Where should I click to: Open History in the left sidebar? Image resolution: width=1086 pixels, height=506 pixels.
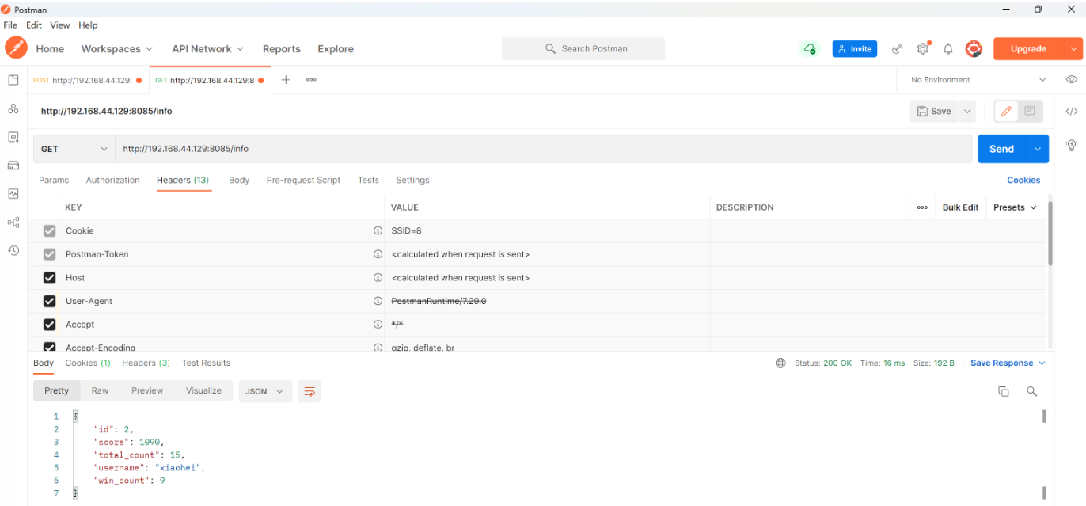tap(13, 250)
